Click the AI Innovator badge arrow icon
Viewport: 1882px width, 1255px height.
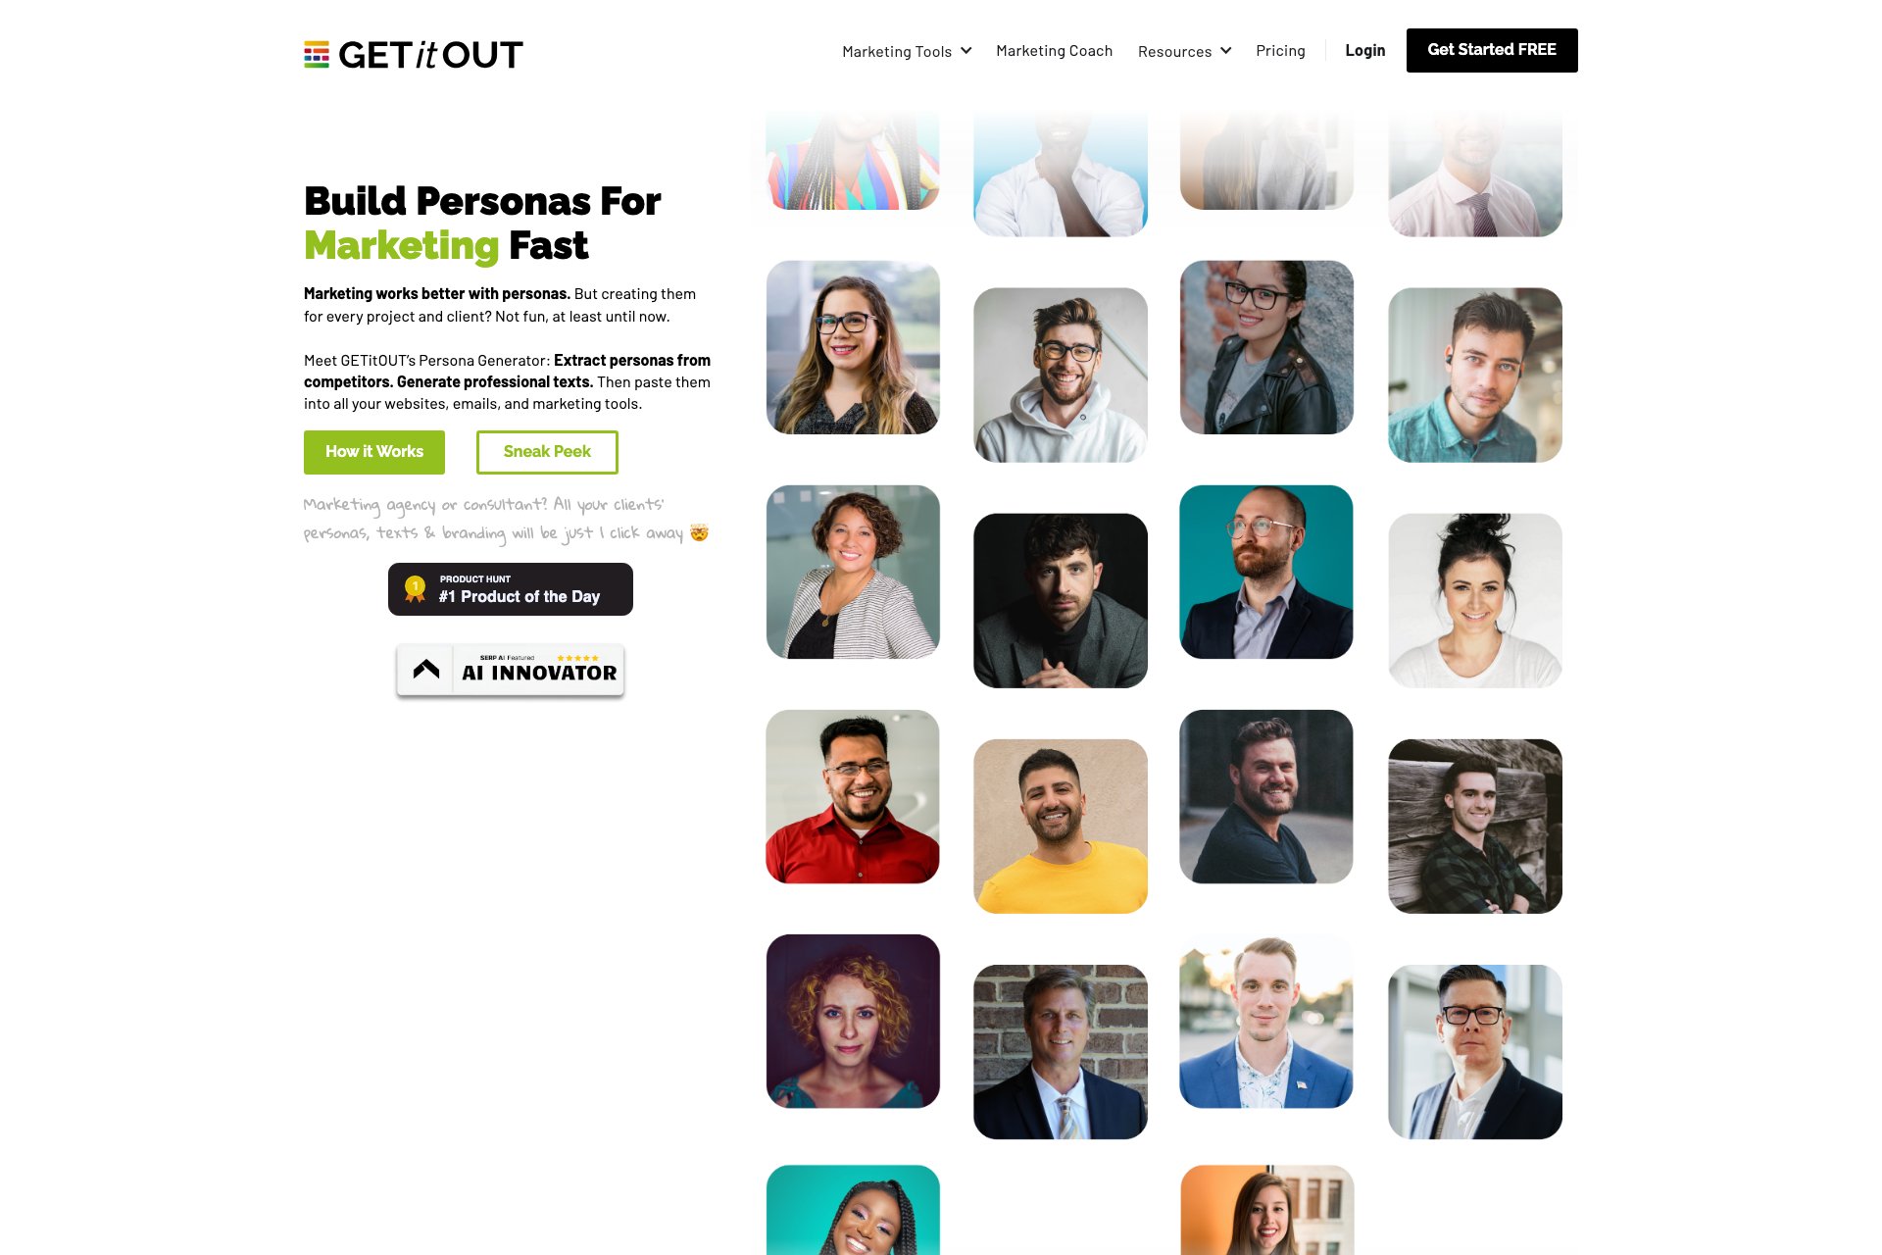[425, 670]
